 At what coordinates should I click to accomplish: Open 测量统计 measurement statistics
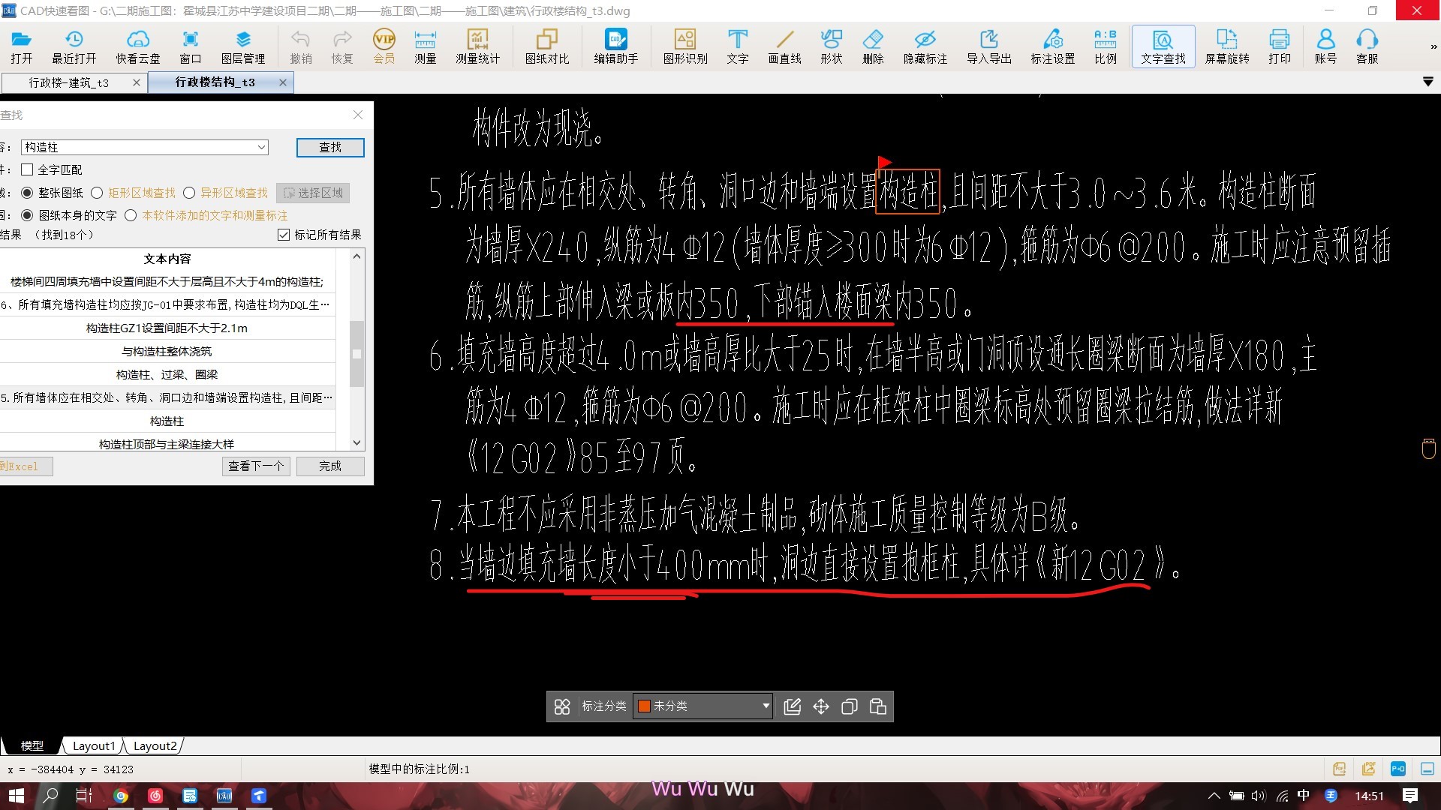click(477, 46)
